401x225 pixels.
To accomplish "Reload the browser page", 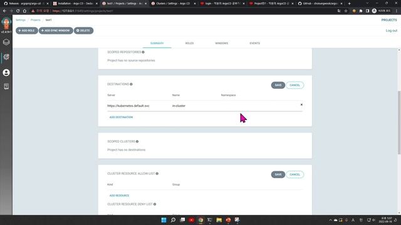I will (18, 11).
